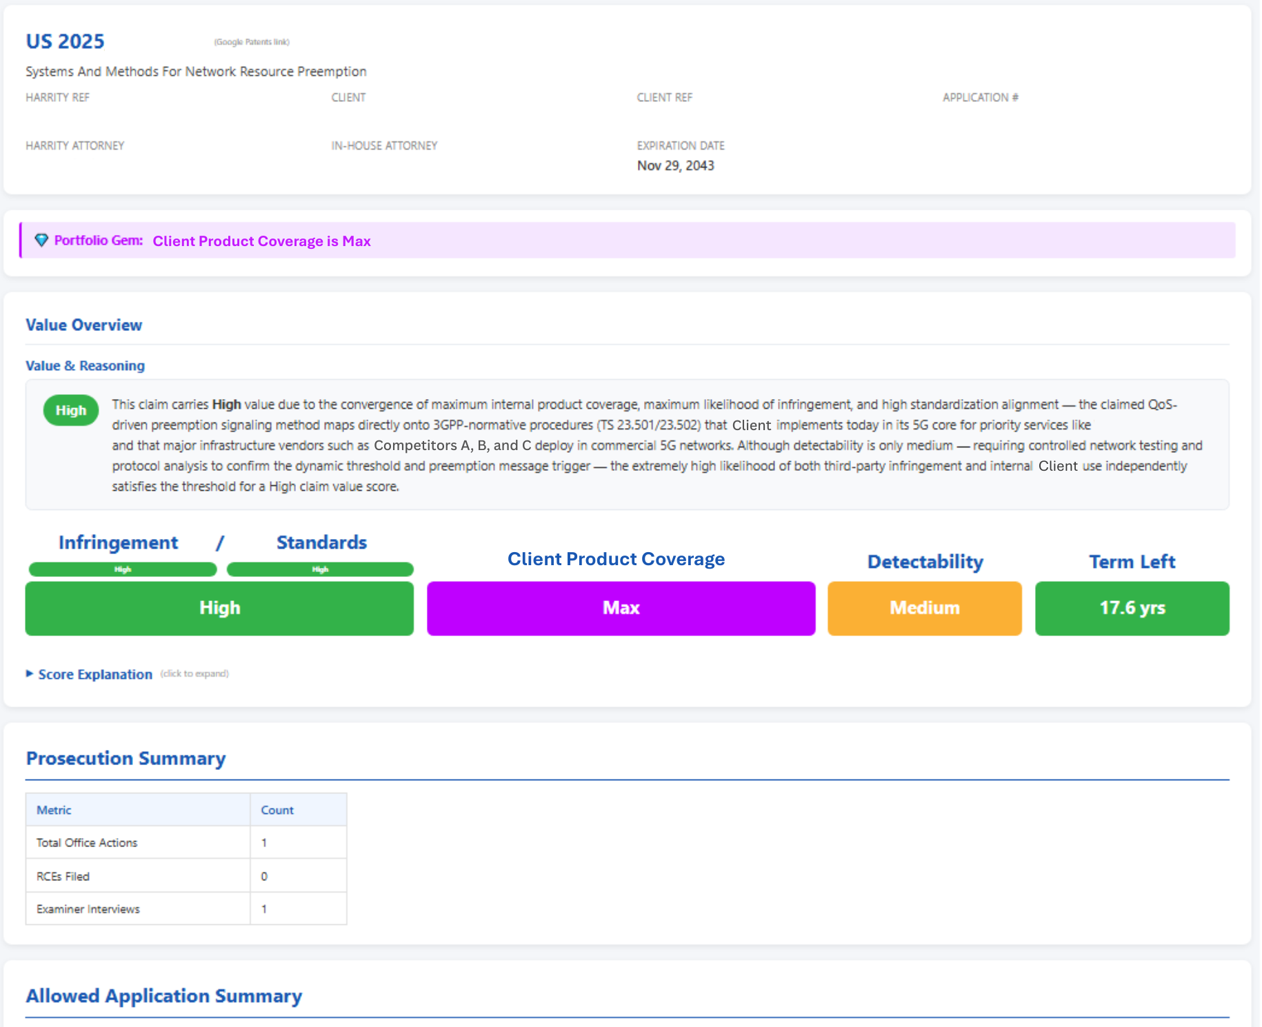Click the orange Medium detectability badge

point(924,608)
